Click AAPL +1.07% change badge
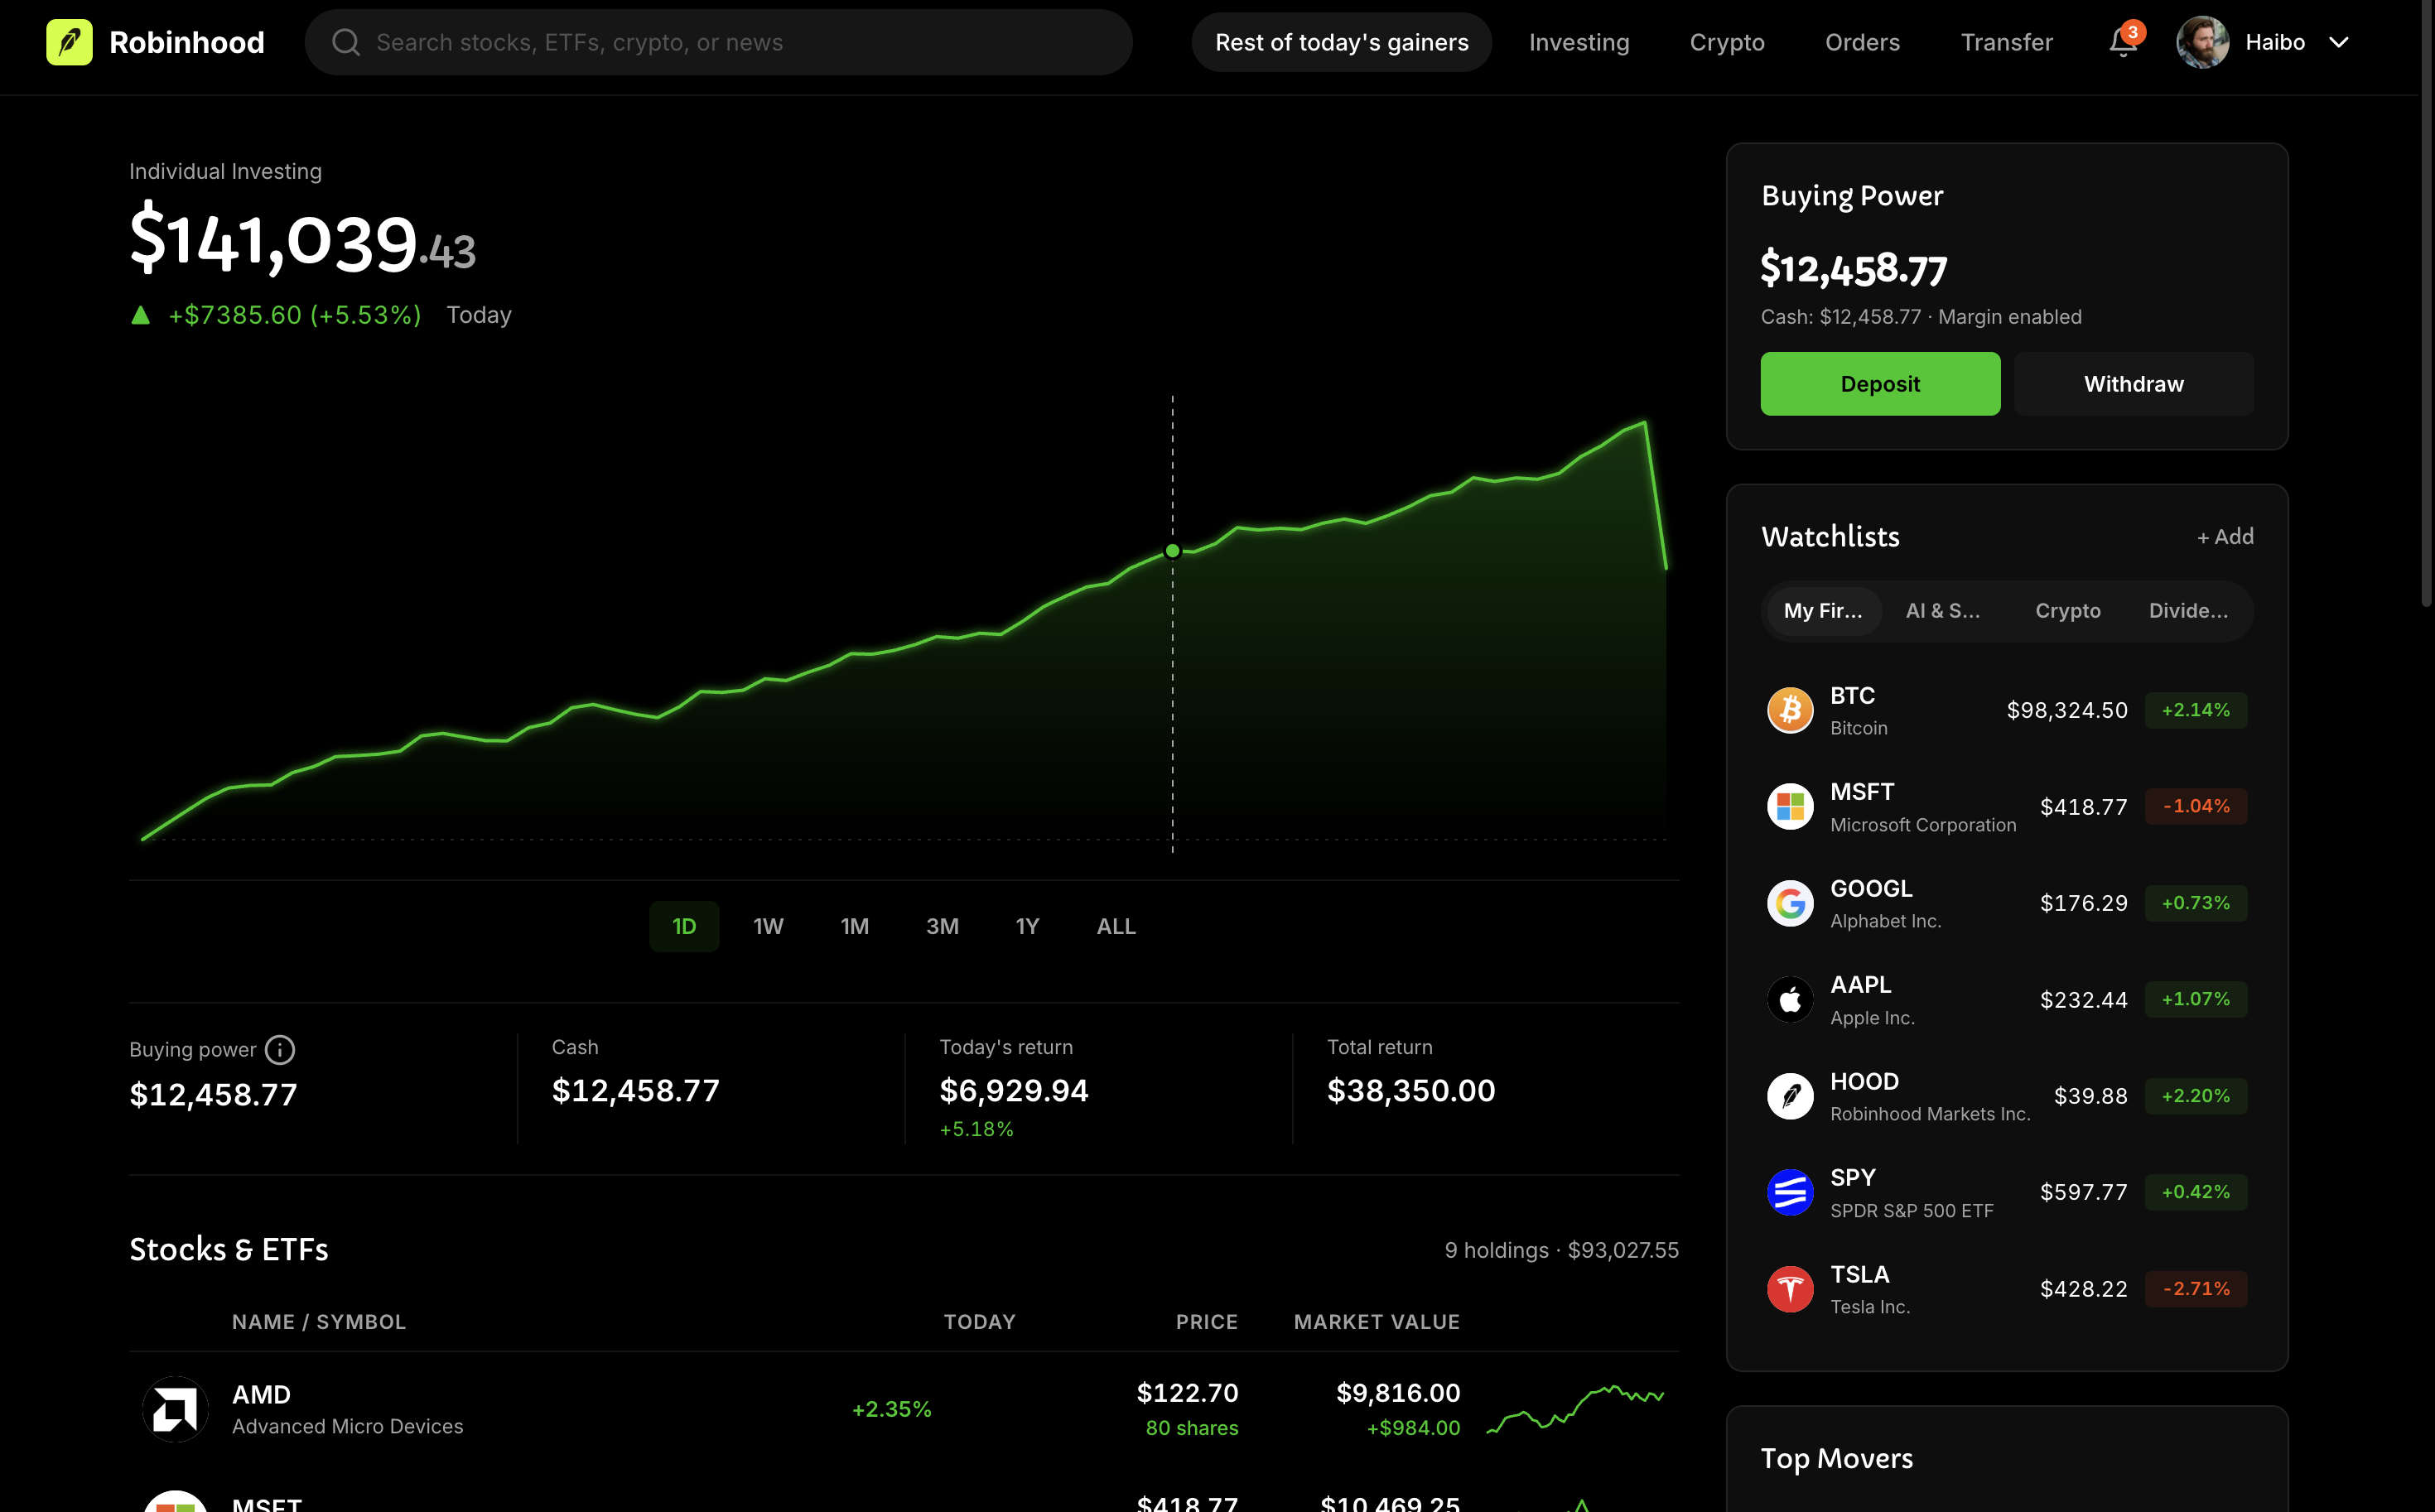Image resolution: width=2435 pixels, height=1512 pixels. [x=2195, y=999]
